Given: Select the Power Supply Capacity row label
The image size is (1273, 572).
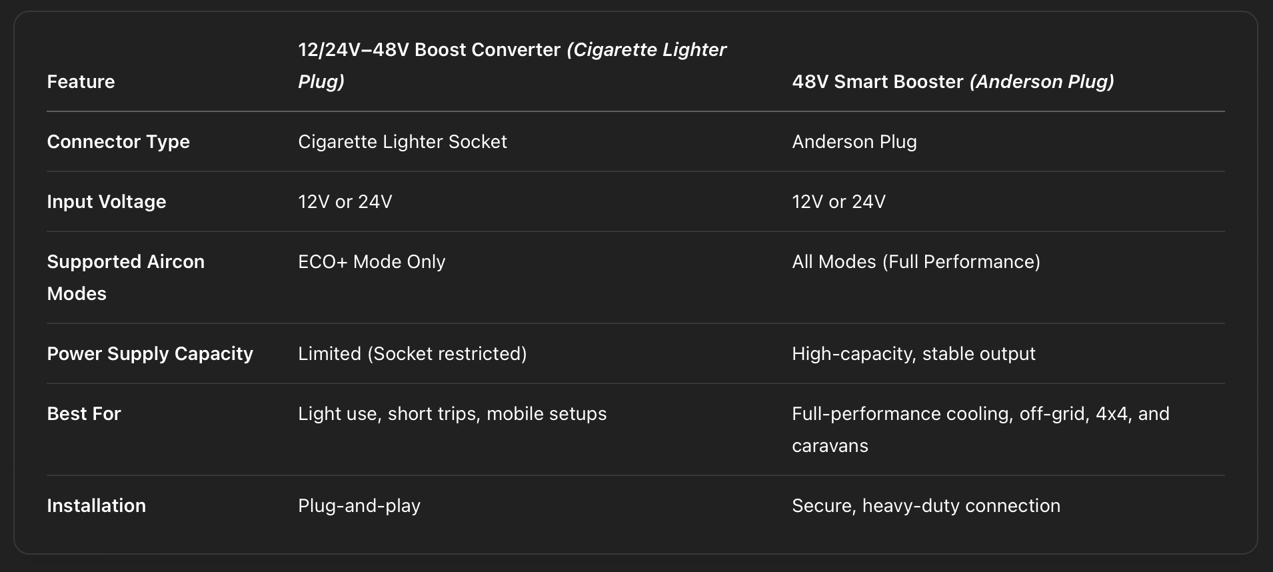Looking at the screenshot, I should 150,353.
